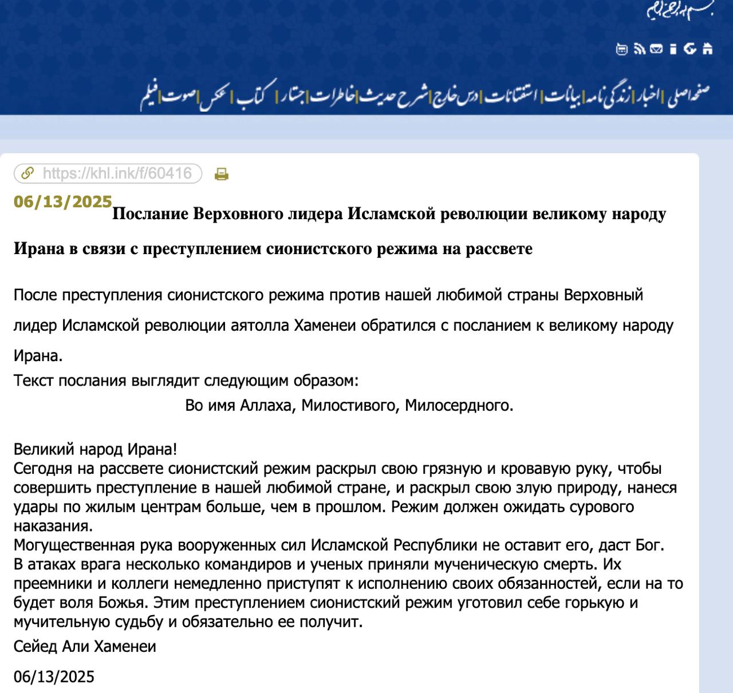
Task: Go to the زندگی نامه biography section
Action: [x=608, y=95]
